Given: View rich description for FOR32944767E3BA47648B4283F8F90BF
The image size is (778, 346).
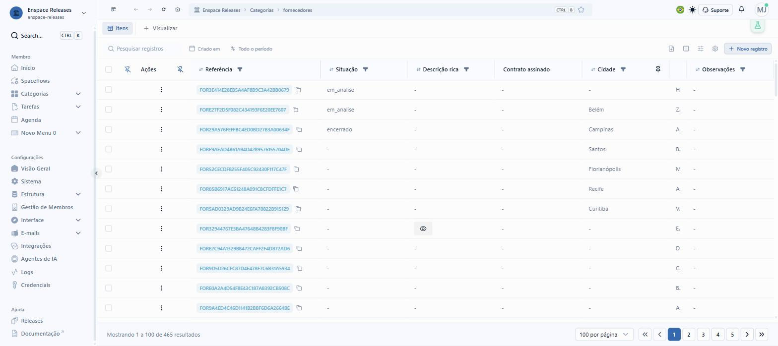Looking at the screenshot, I should 423,229.
